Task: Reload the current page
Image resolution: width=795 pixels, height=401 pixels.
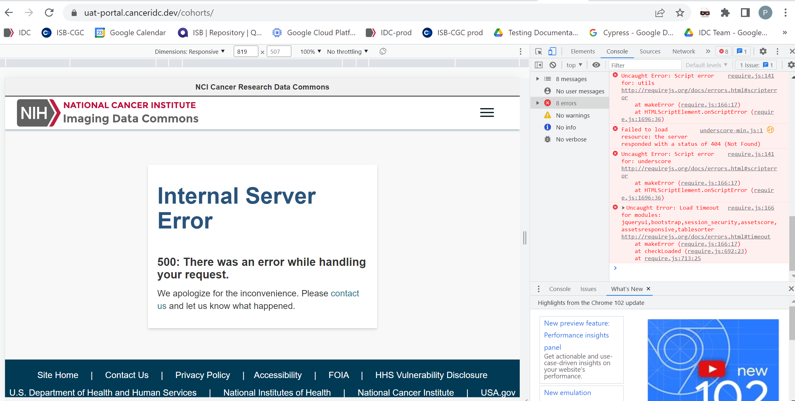Action: click(49, 13)
